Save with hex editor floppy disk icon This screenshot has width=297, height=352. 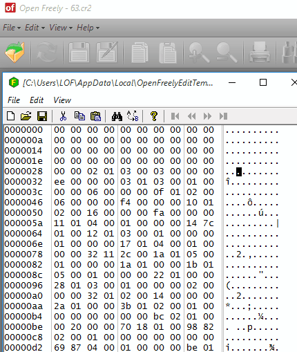(42, 116)
